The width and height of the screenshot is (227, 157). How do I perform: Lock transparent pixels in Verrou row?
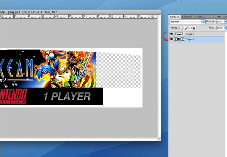coord(182,28)
